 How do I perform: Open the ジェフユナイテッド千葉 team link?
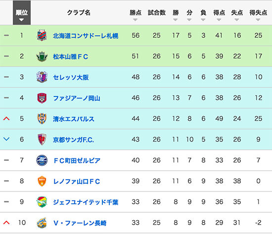(x=86, y=202)
